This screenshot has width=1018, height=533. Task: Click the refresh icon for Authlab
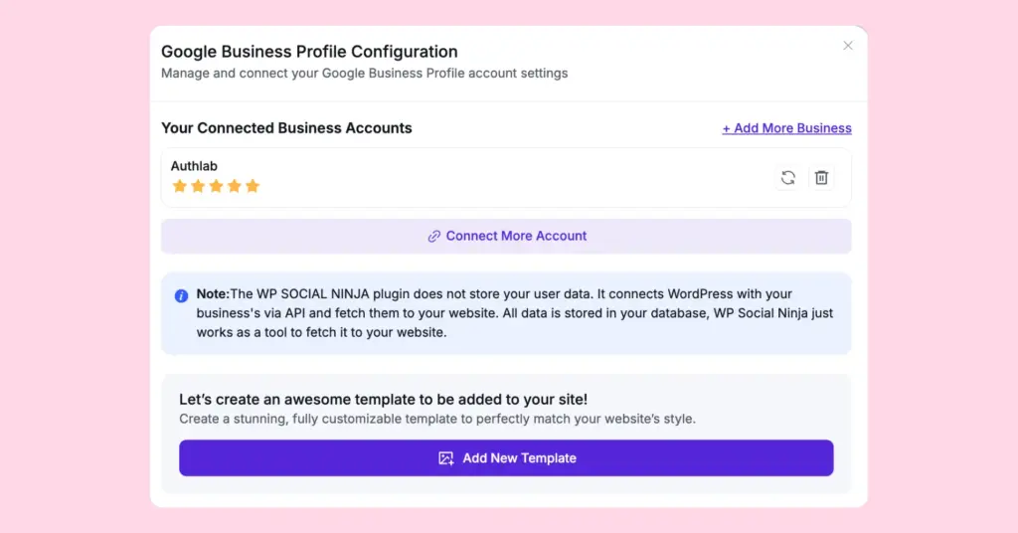787,177
